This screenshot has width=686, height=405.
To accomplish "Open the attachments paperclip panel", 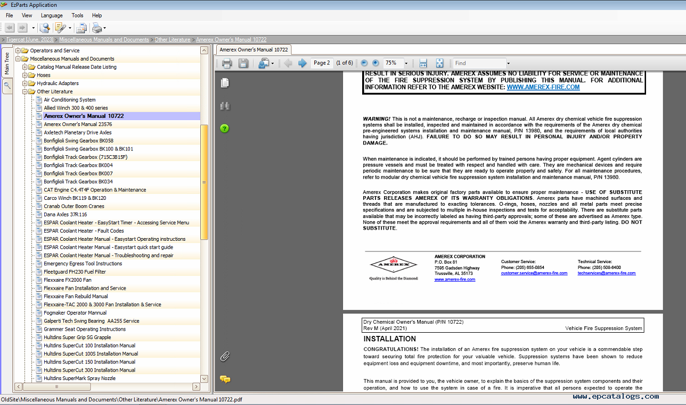I will click(225, 357).
